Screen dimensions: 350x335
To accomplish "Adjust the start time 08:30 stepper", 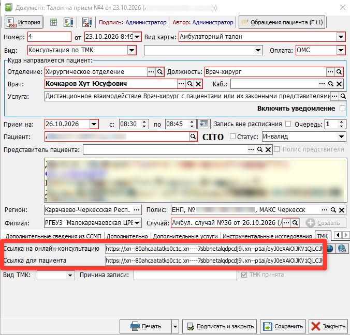I will pyautogui.click(x=144, y=124).
